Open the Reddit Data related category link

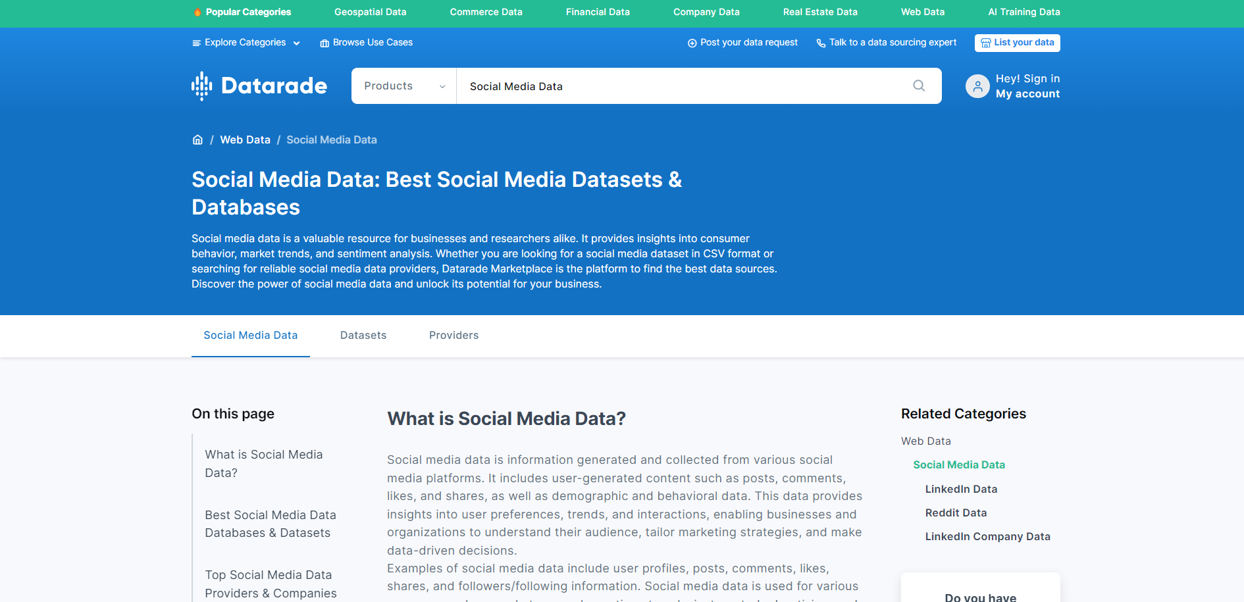click(x=956, y=513)
